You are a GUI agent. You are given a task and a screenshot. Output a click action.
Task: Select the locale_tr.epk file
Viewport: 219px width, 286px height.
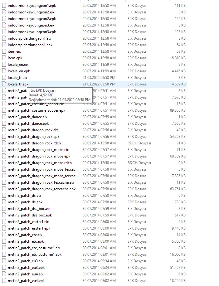[18, 84]
